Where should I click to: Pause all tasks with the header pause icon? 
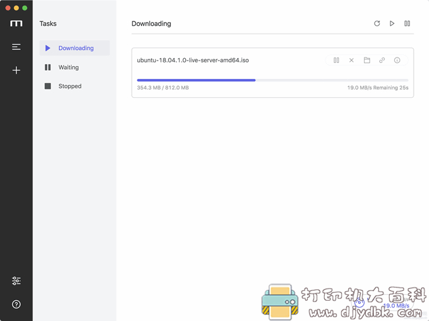(x=407, y=23)
